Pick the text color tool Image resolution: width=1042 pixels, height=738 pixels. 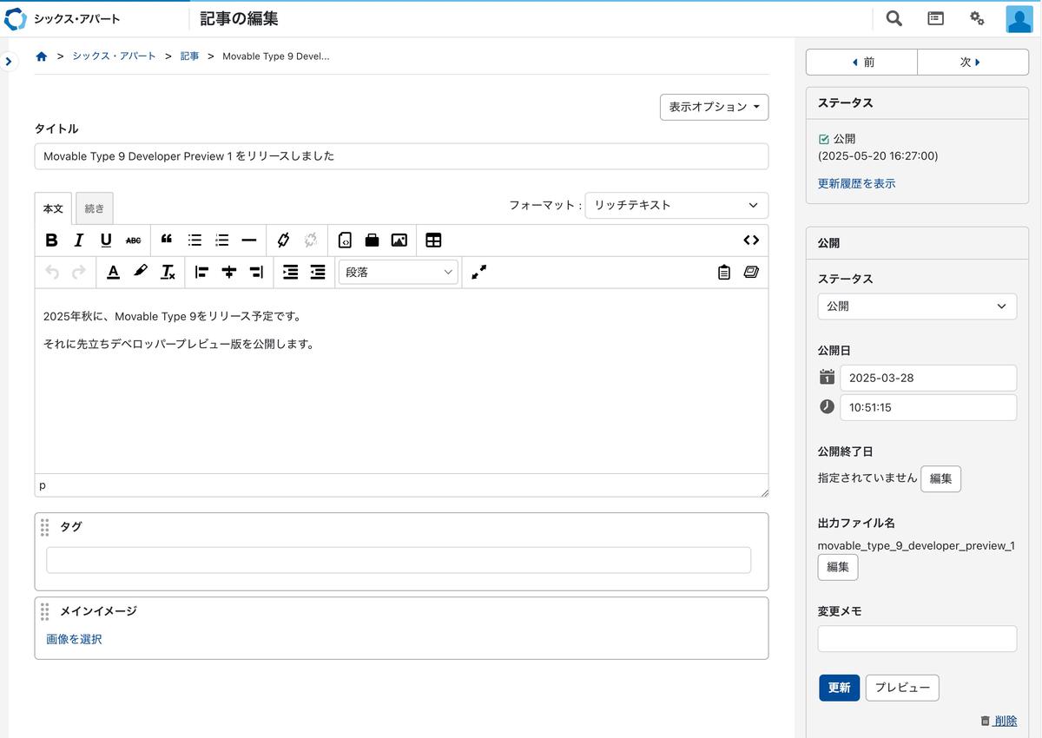113,272
